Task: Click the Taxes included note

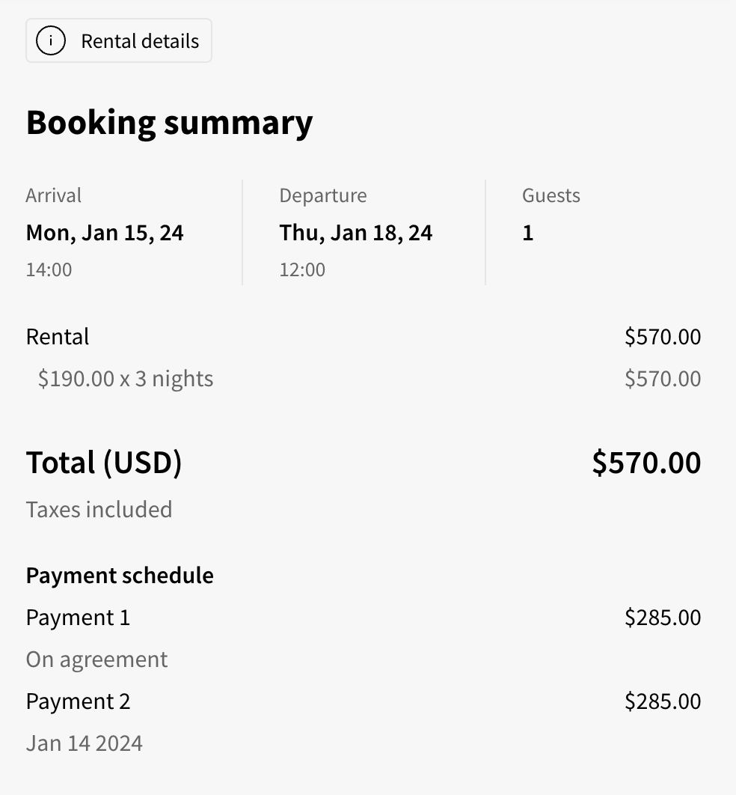Action: 99,509
